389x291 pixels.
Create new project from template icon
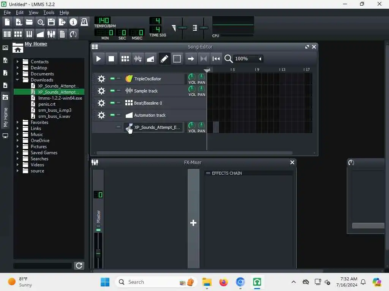18,22
